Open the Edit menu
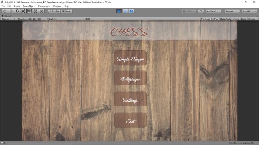Image resolution: width=259 pixels, height=145 pixels. click(x=9, y=6)
